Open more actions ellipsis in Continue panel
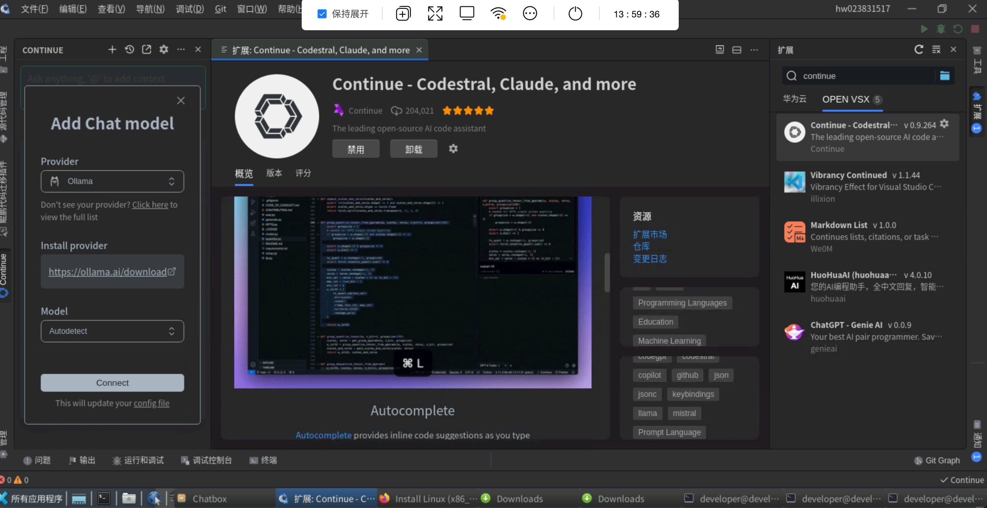The height and width of the screenshot is (508, 987). coord(181,49)
